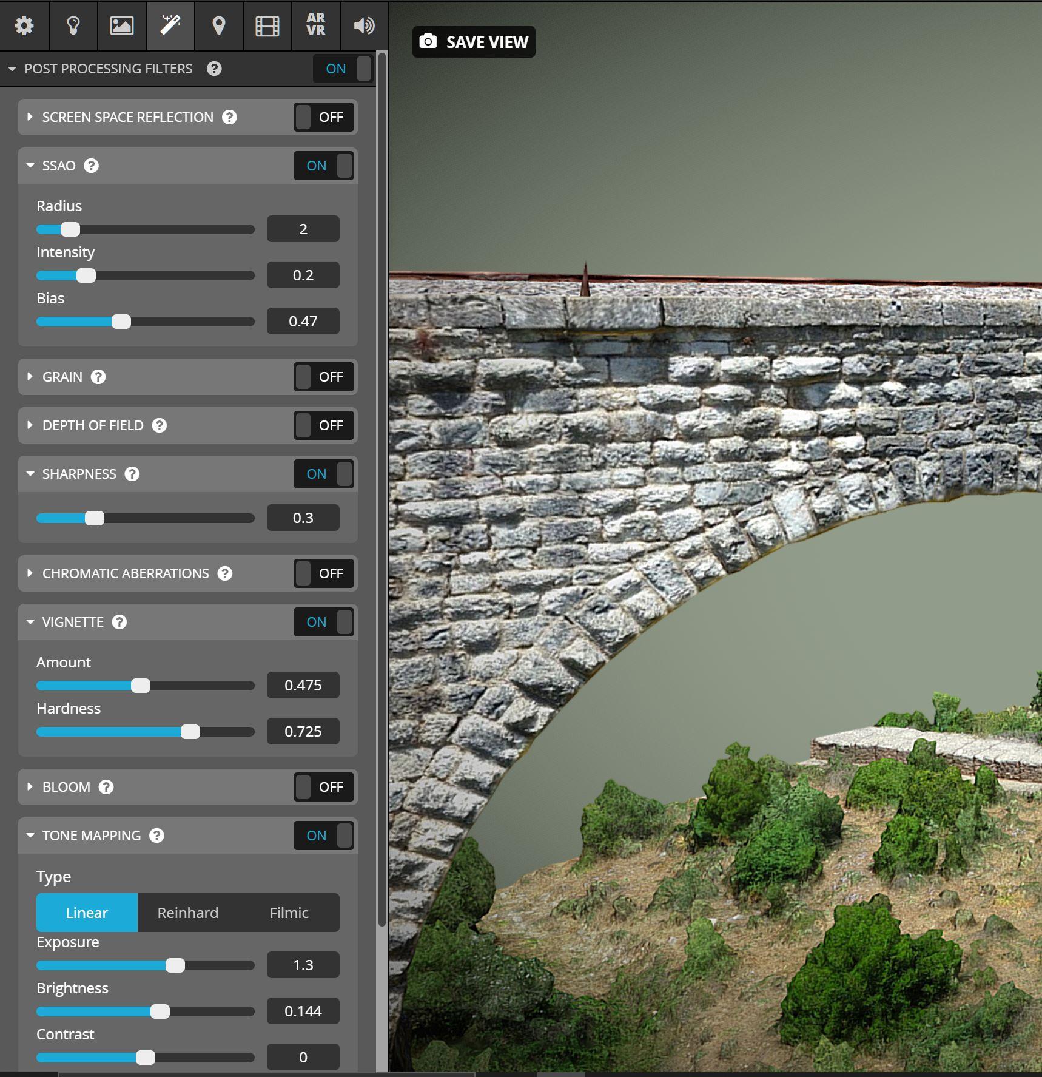Click the Save View button

click(474, 42)
